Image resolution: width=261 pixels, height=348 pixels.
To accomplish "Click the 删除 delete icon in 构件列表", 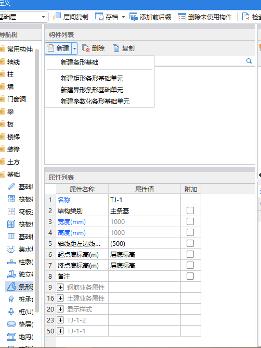I will 86,48.
